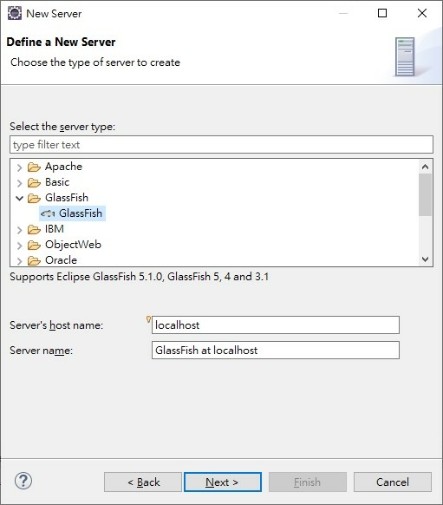This screenshot has height=505, width=443.
Task: Click the Server name text field
Action: [276, 350]
